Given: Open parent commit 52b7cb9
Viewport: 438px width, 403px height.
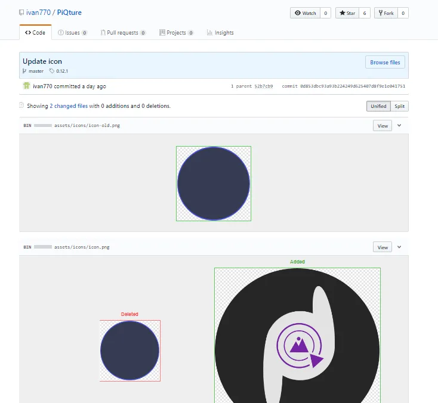Looking at the screenshot, I should tap(263, 86).
